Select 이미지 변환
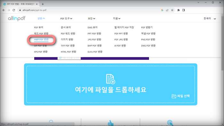This screenshot has height=126, width=224. pyautogui.click(x=67, y=39)
